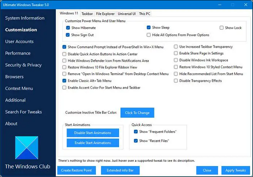Click Create Restore Point button
The image size is (253, 177).
coord(76,170)
